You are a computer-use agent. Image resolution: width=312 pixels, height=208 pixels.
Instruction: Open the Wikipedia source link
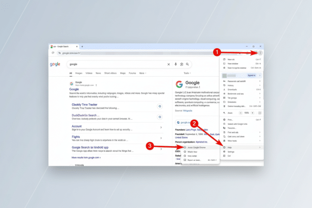click(x=188, y=111)
